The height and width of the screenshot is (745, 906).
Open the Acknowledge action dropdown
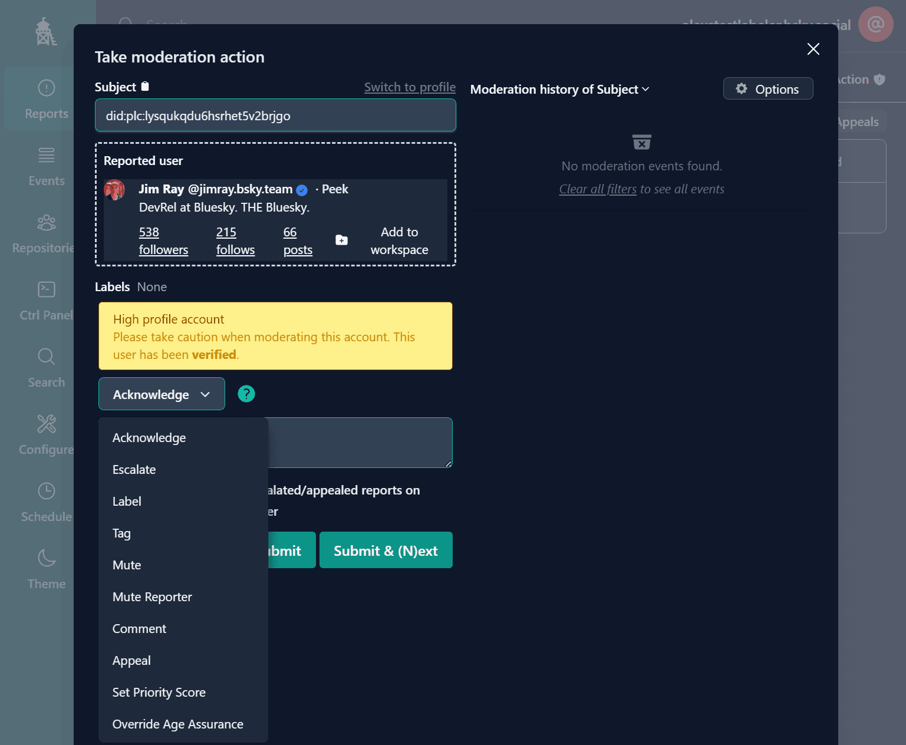click(x=162, y=394)
